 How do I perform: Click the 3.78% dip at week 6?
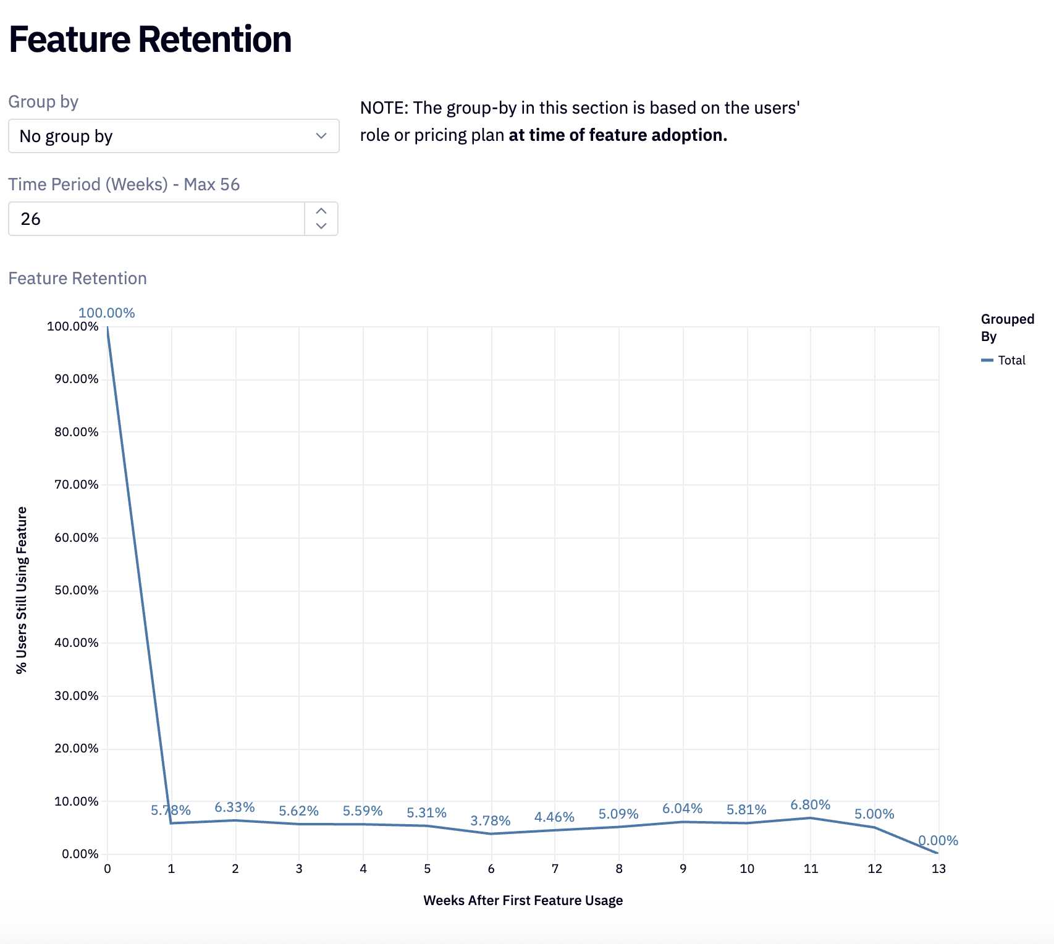pyautogui.click(x=491, y=821)
